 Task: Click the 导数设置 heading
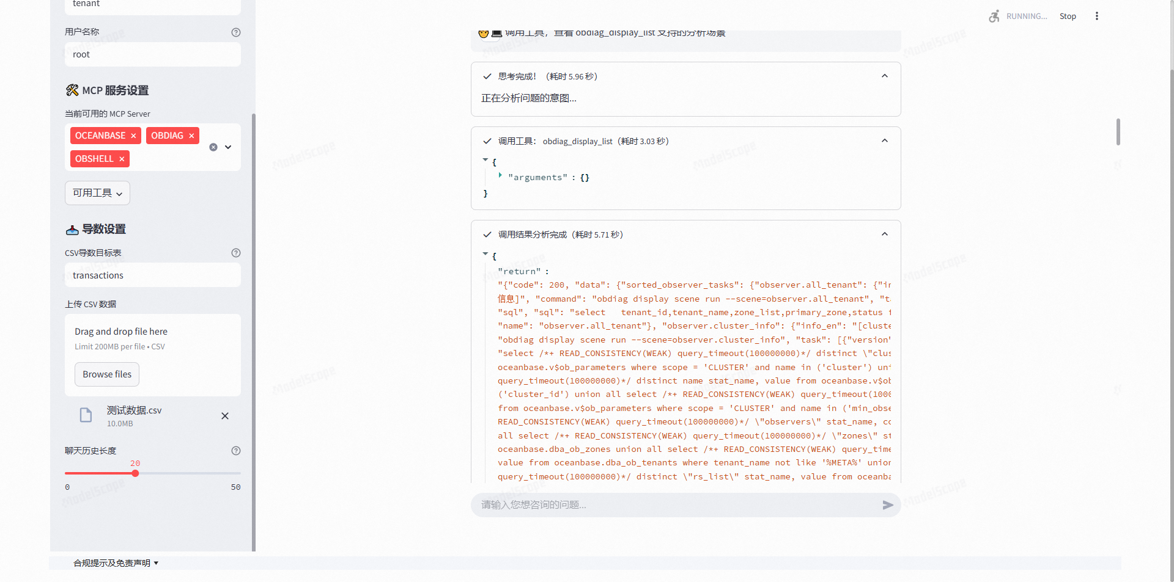coord(96,229)
